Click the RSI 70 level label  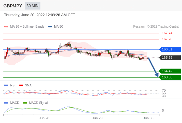pyautogui.click(x=164, y=90)
